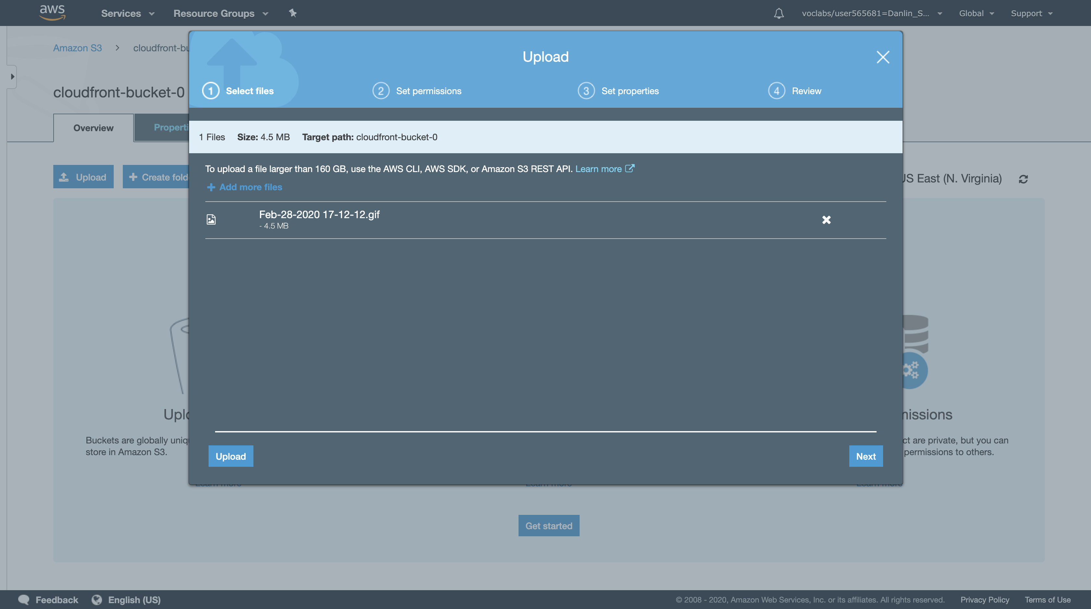Click the refresh icon next to region

1023,179
